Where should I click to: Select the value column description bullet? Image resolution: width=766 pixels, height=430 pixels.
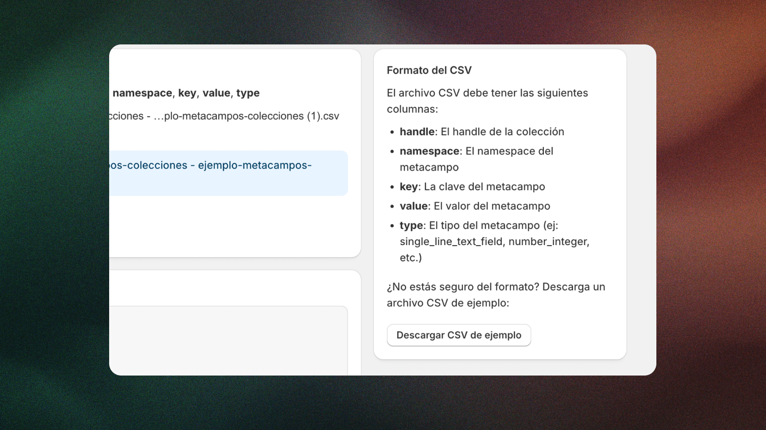pos(474,206)
